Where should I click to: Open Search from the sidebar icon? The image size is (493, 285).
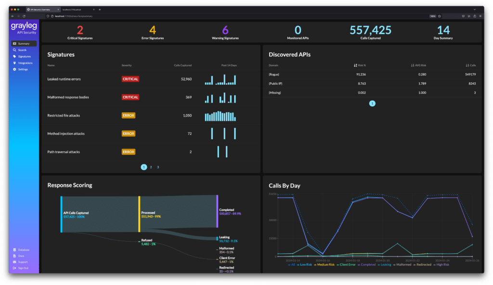(15, 50)
